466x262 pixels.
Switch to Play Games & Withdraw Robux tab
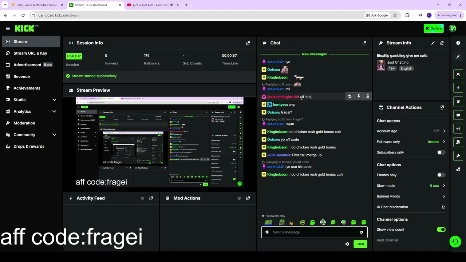37,5
